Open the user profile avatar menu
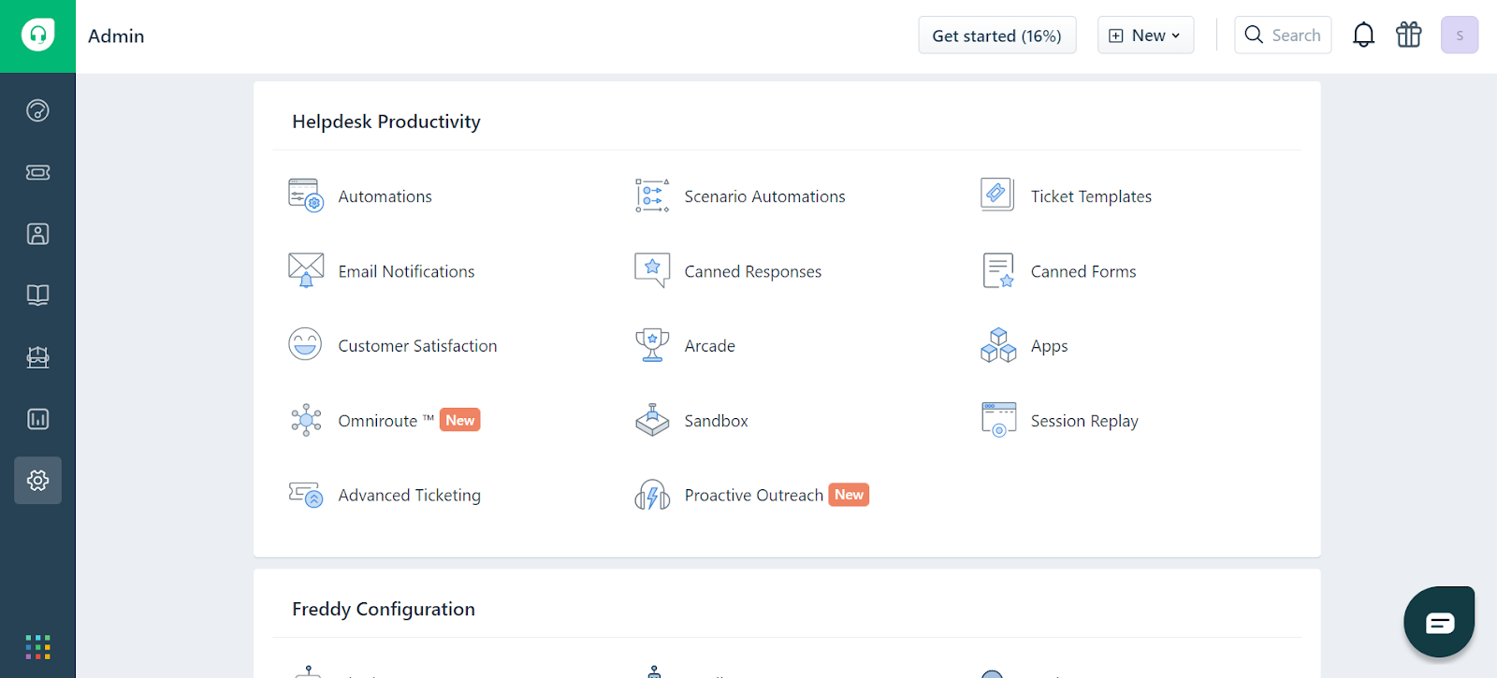Viewport: 1497px width, 678px height. [x=1460, y=36]
